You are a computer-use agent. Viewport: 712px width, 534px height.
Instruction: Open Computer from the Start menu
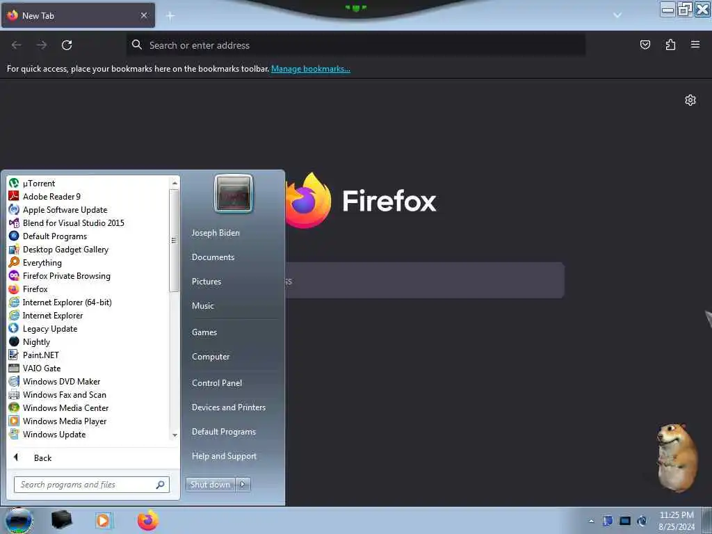(x=211, y=357)
